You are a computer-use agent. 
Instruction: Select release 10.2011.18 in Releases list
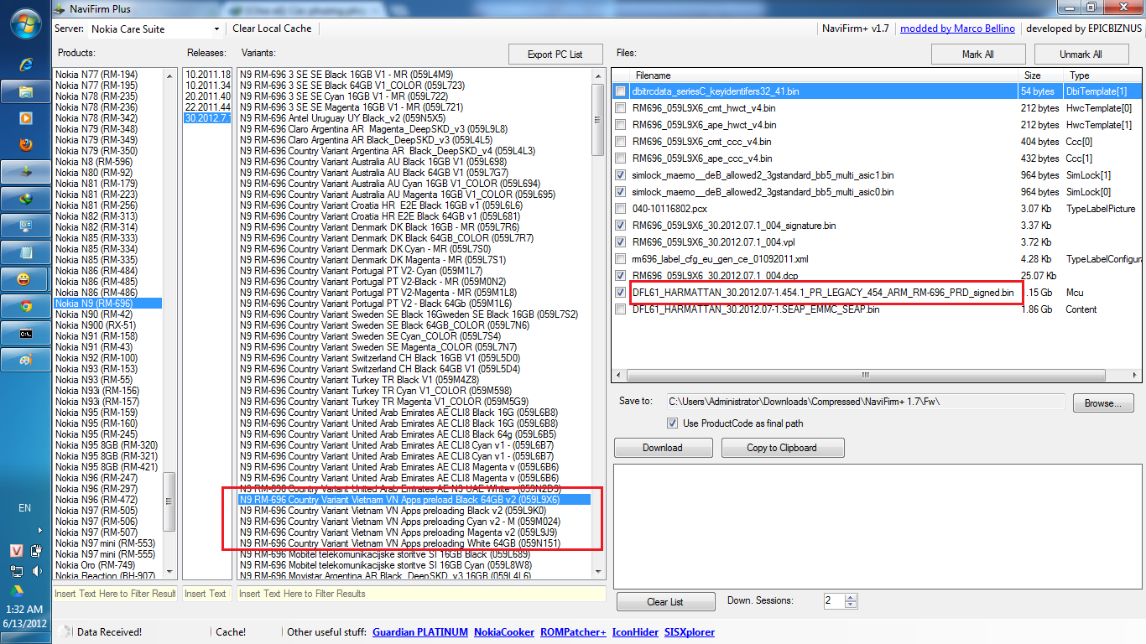[207, 75]
